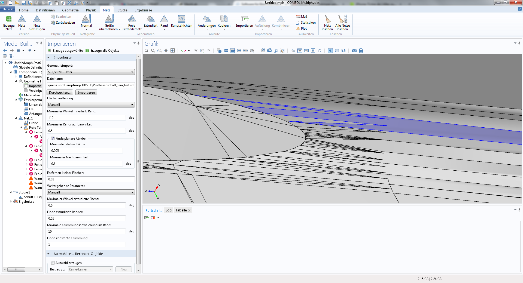Uncheck Finde planare Ränder checkbox

point(53,139)
